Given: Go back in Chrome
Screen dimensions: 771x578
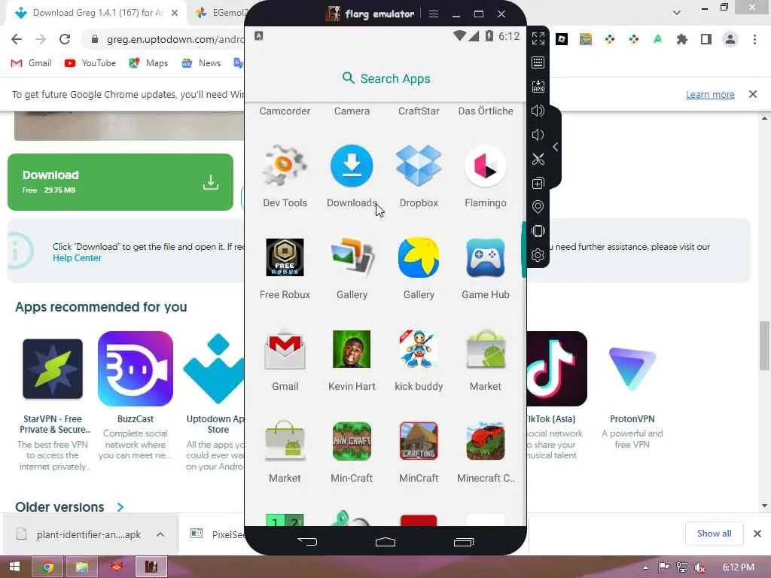Looking at the screenshot, I should (x=17, y=39).
